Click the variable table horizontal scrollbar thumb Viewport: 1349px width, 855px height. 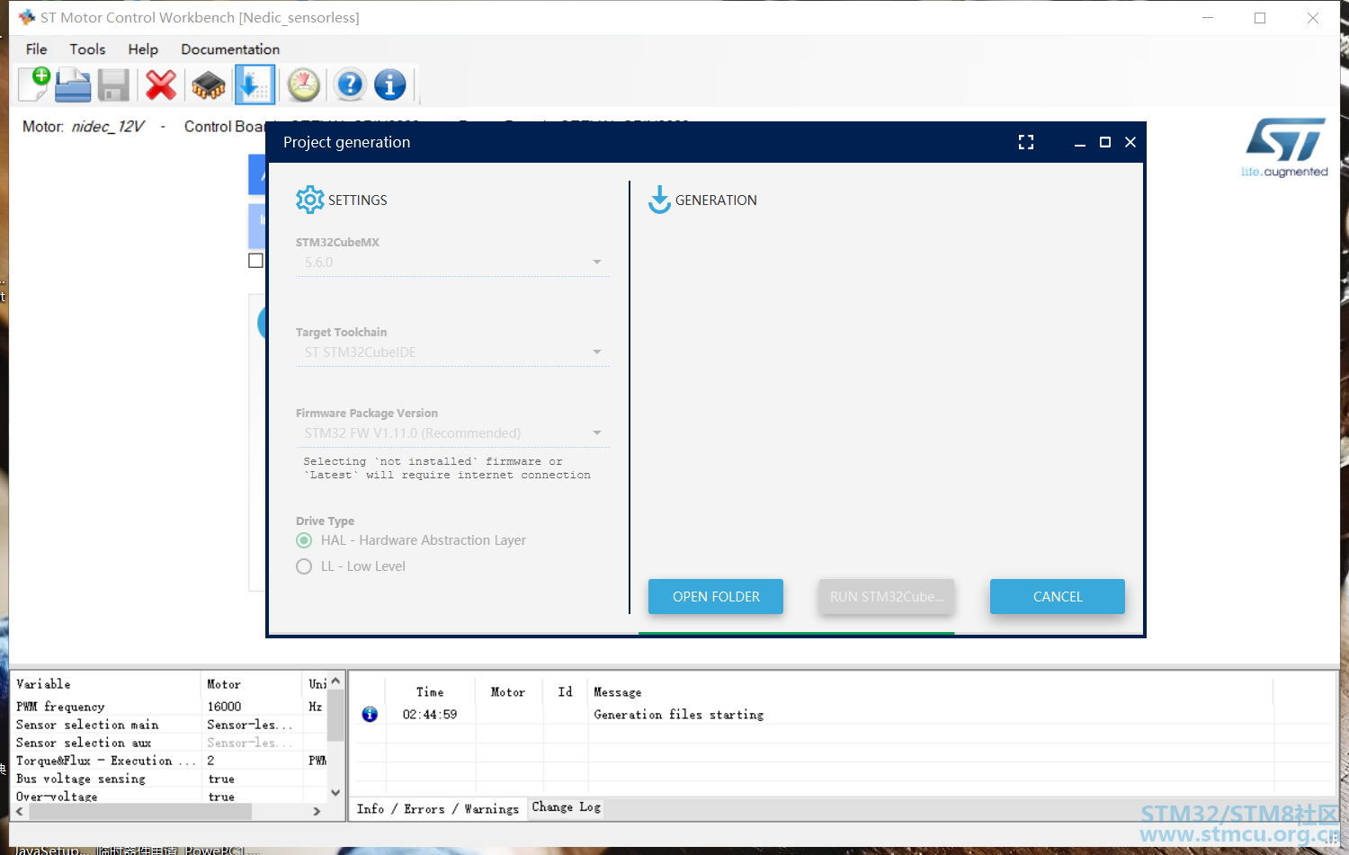[140, 811]
